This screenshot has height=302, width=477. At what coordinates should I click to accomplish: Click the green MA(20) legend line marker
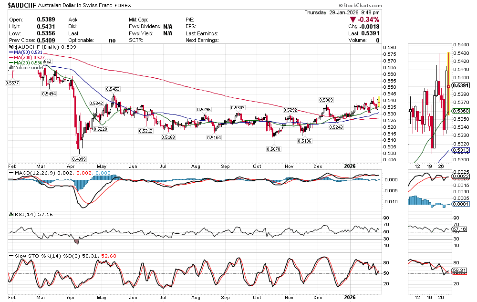(x=11, y=62)
